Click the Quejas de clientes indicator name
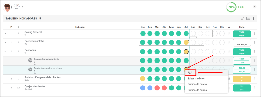 coord(35,86)
